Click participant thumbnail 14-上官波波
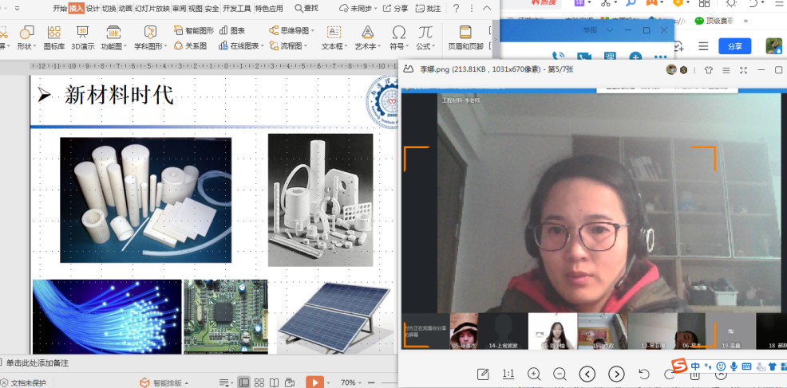787x388 pixels. (x=503, y=331)
